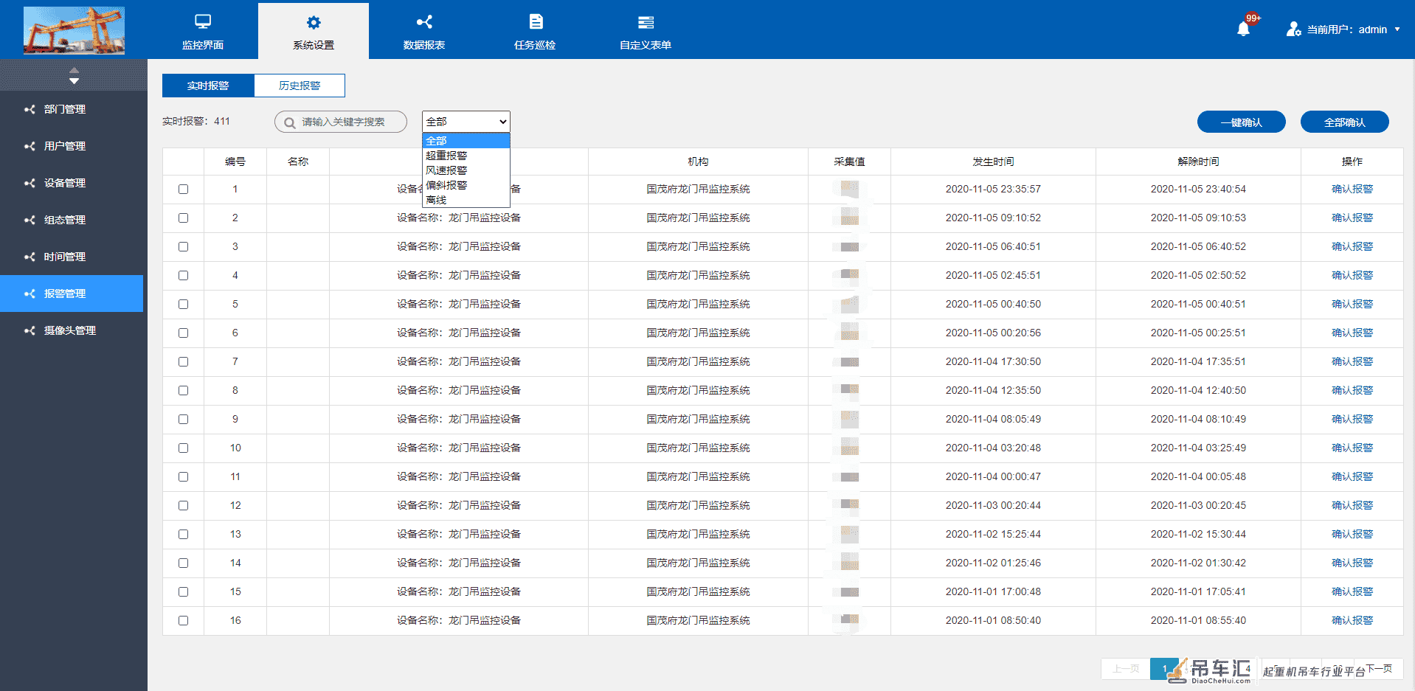This screenshot has height=691, width=1415.
Task: Open 设备管理 in the sidebar
Action: (72, 183)
